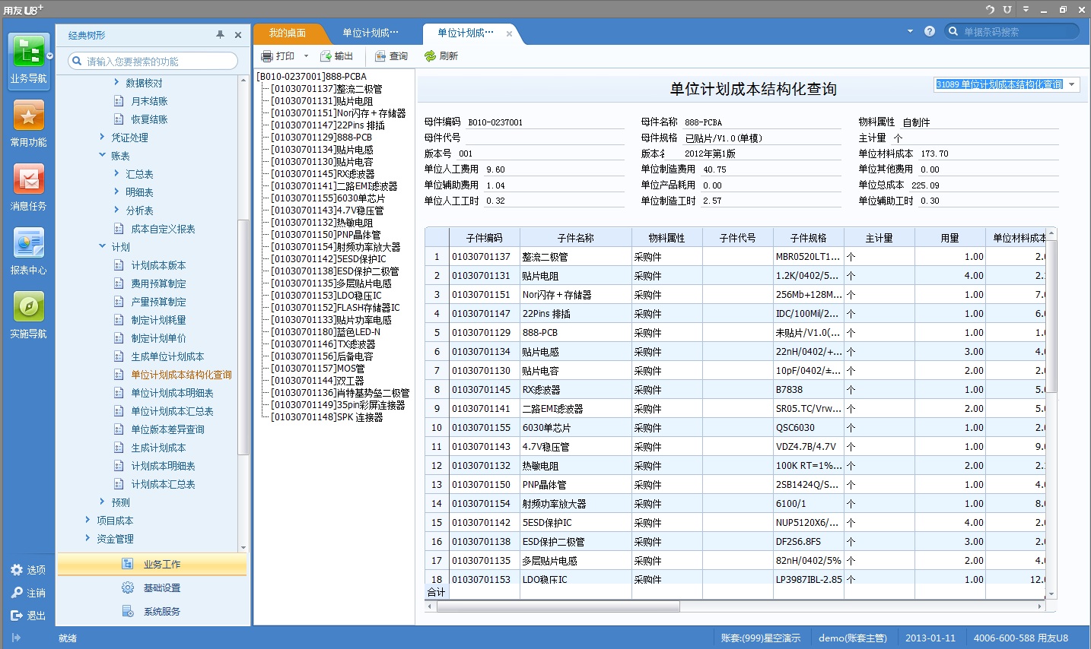Close the 经典树形 panel
Screen dimensions: 1091x649
click(238, 35)
